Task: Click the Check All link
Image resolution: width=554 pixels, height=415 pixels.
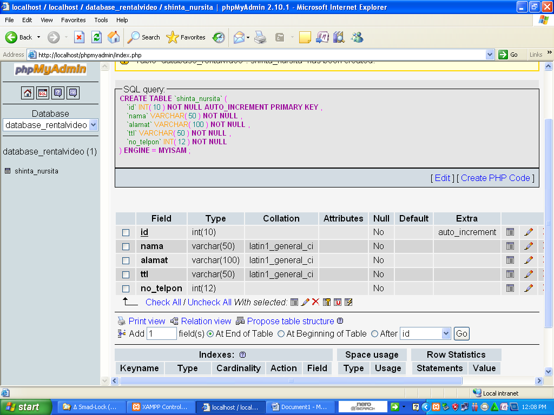Action: tap(163, 302)
